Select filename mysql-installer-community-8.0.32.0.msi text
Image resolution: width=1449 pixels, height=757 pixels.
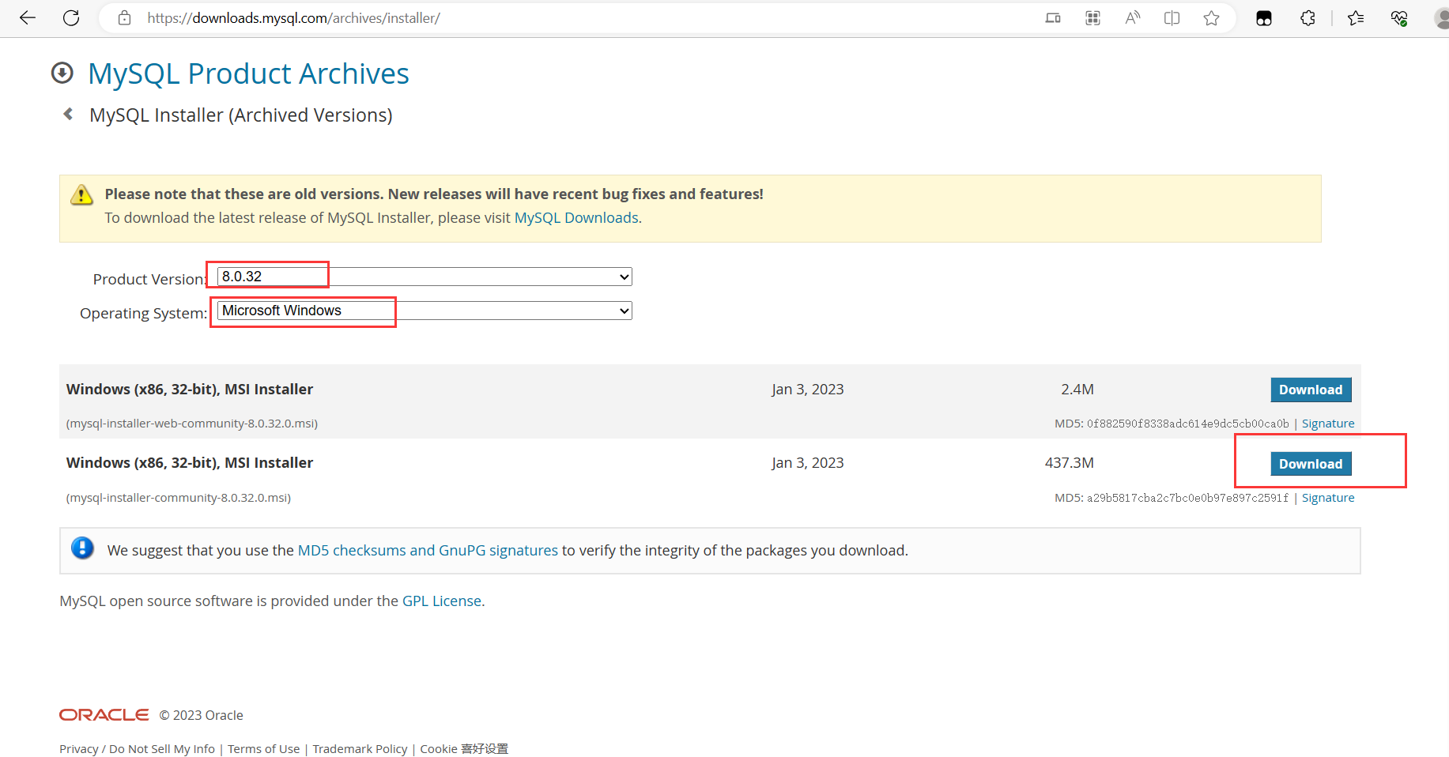click(x=179, y=498)
